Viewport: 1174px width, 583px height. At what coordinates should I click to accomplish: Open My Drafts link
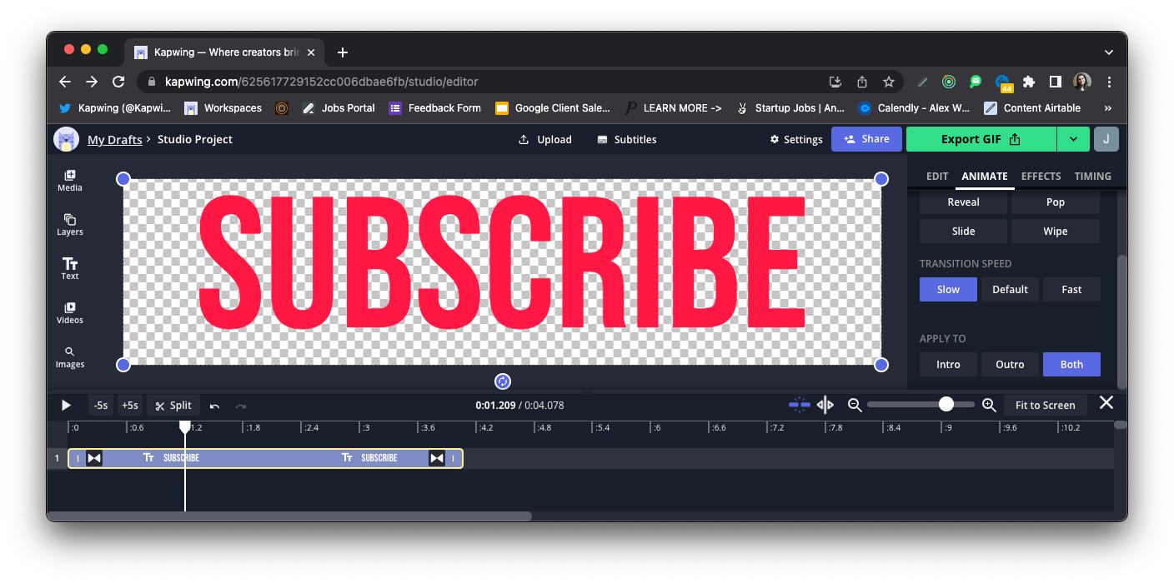click(x=115, y=139)
